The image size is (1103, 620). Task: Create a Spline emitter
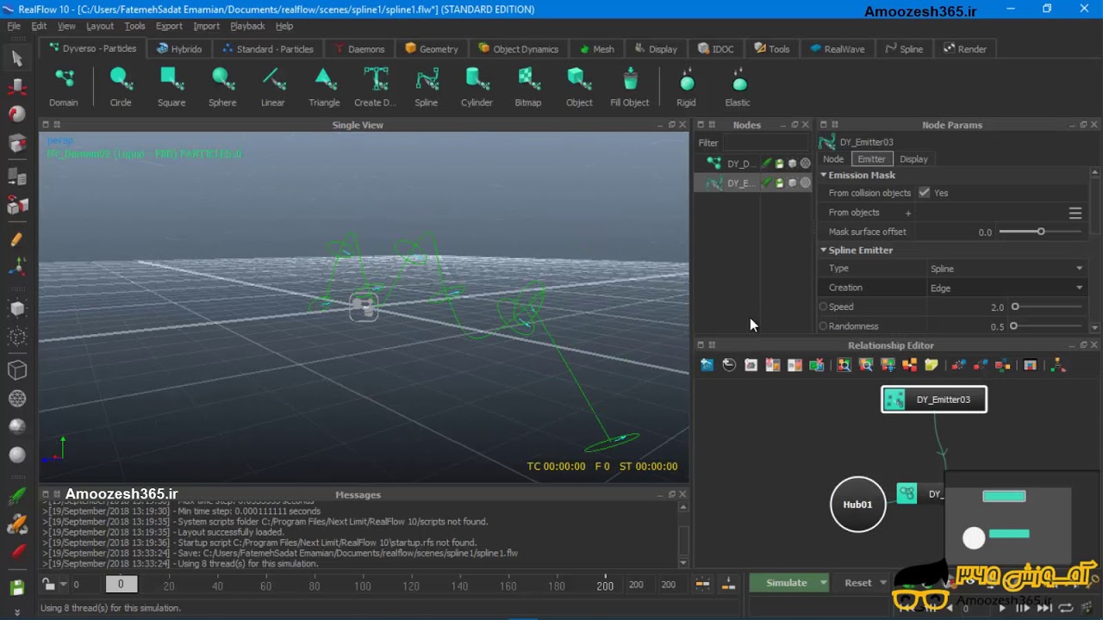tap(426, 87)
